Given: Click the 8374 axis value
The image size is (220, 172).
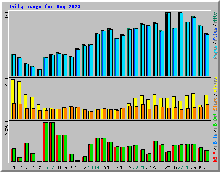Looking at the screenshot, I should click(6, 17).
